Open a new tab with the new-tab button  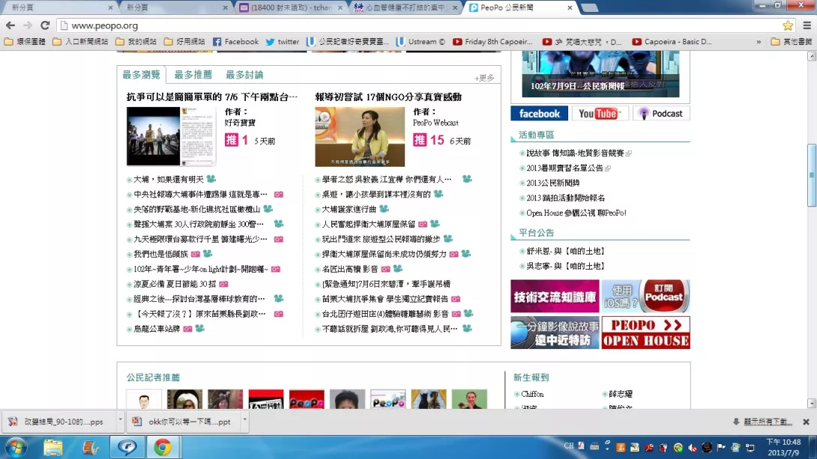click(589, 7)
